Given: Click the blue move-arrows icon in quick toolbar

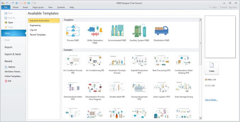Looking at the screenshot, I should pyautogui.click(x=17, y=3).
